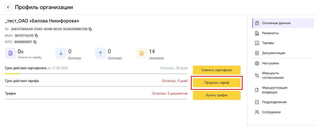Click the orange drafts document icon
This screenshot has height=126, width=316.
click(141, 53)
